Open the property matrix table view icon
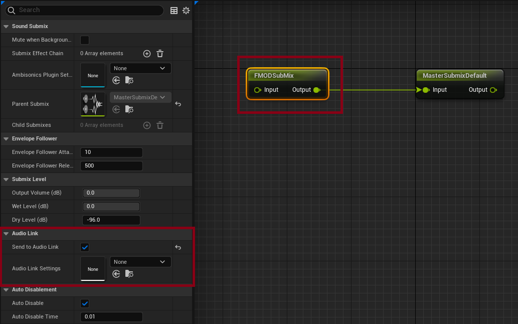The image size is (518, 324). 174,10
